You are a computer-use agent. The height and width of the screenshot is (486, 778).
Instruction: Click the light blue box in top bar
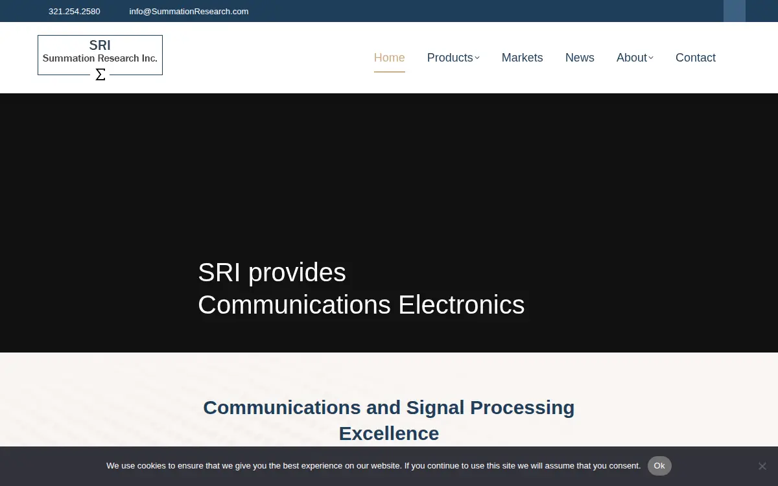tap(735, 11)
